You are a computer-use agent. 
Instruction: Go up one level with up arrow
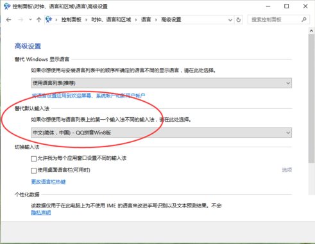click(38, 20)
